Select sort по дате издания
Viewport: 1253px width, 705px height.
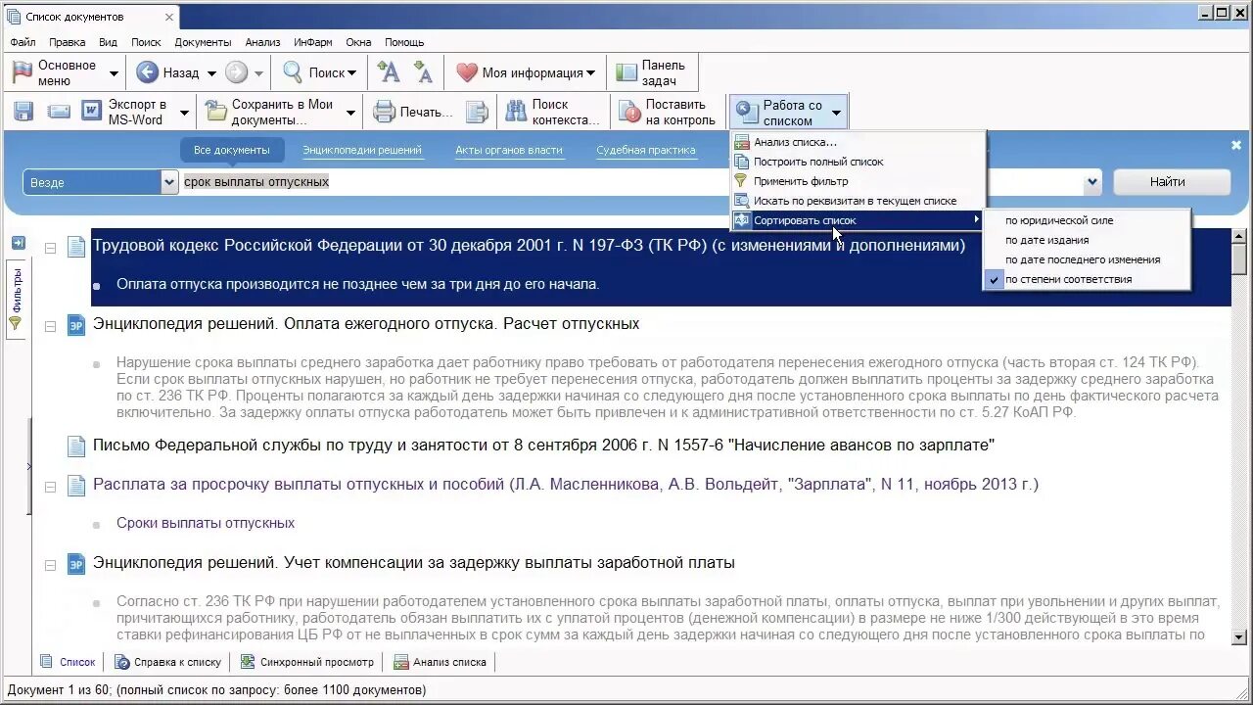pyautogui.click(x=1046, y=240)
